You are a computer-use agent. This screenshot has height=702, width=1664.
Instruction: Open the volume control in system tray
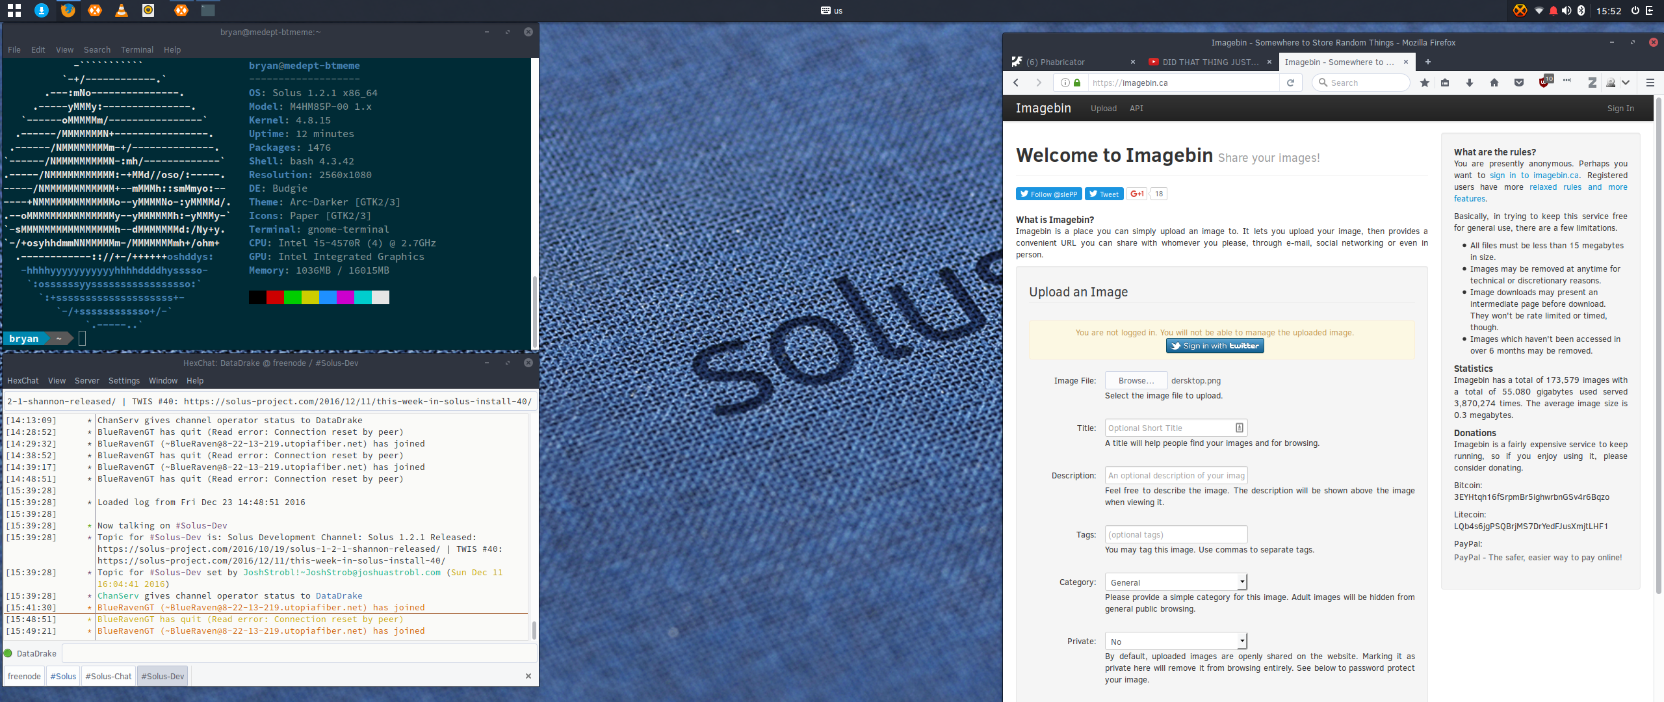pos(1566,10)
